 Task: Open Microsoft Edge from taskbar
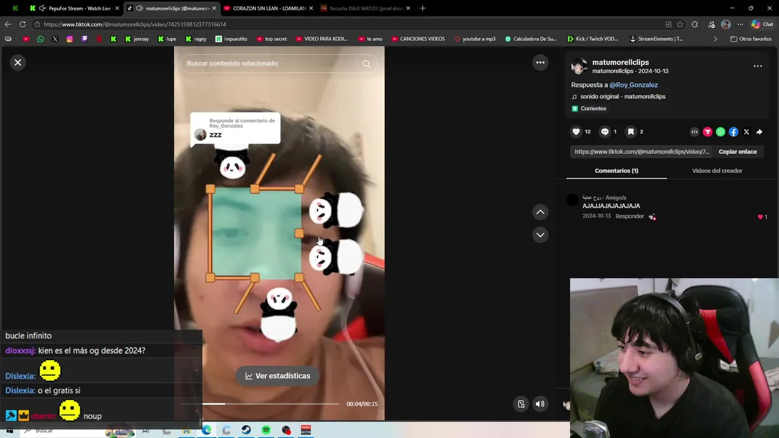pos(206,430)
